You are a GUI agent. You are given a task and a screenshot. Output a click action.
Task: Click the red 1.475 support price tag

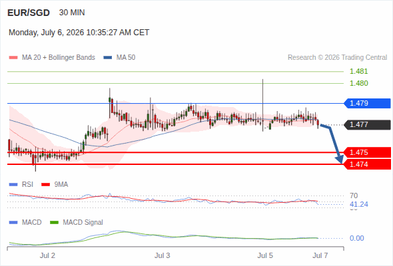click(367, 152)
